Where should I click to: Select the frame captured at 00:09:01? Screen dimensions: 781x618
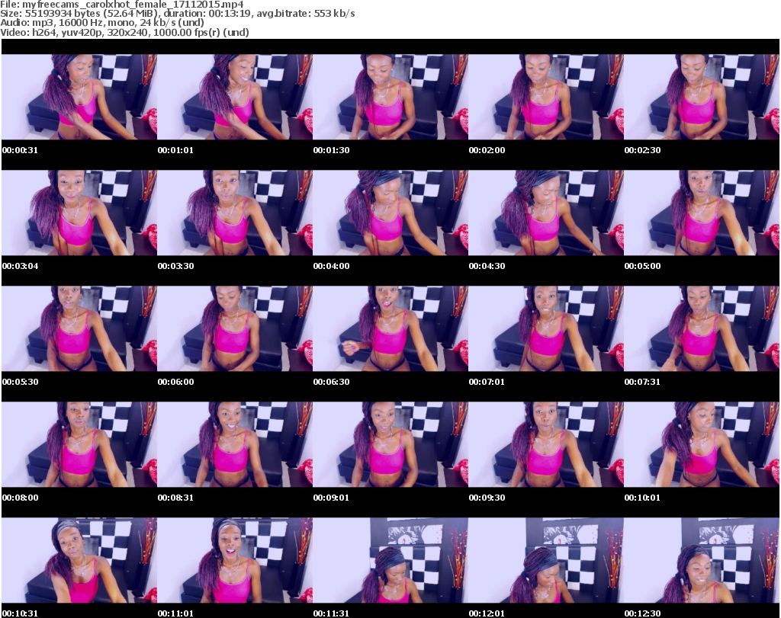(390, 445)
